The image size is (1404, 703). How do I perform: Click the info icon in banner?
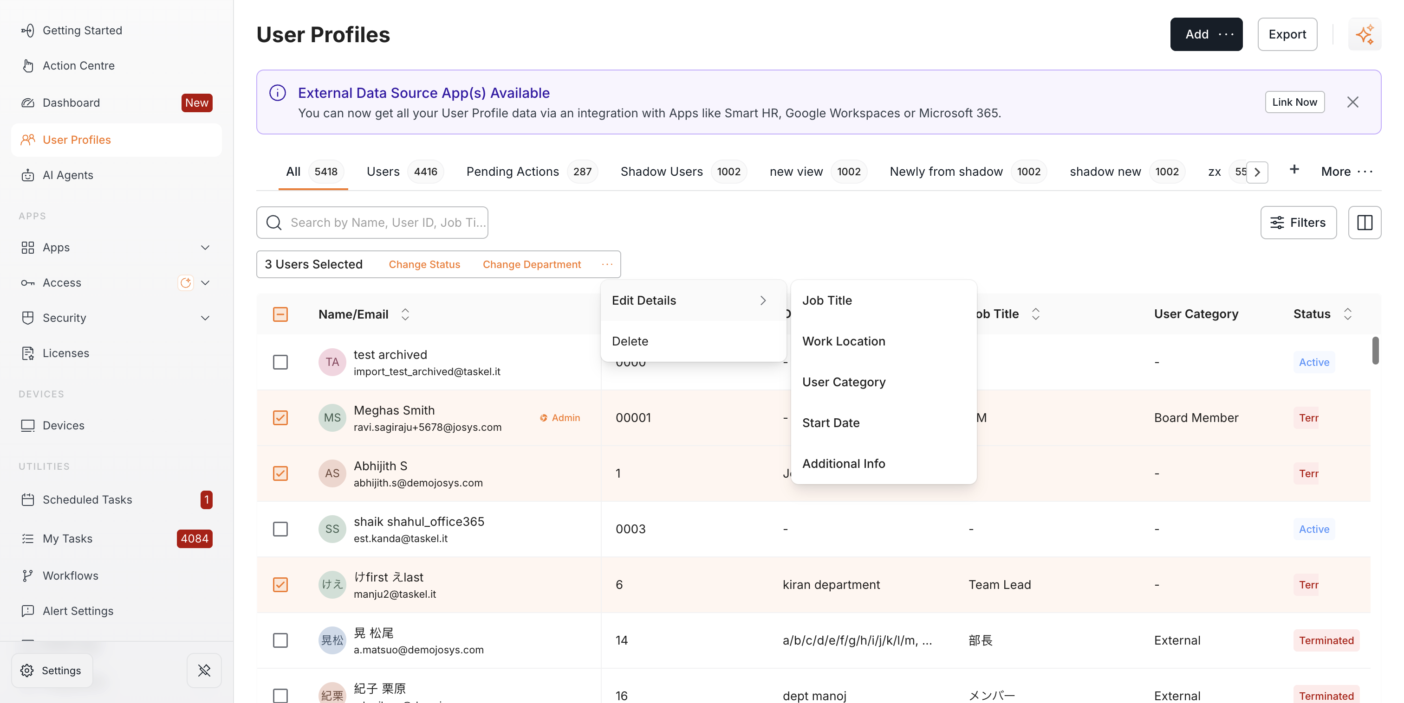[x=278, y=93]
